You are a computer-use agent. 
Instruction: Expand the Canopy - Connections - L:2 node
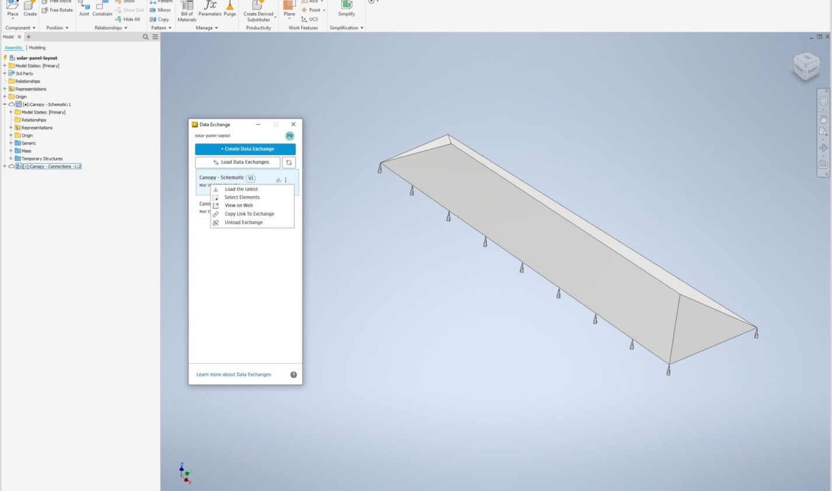point(5,166)
